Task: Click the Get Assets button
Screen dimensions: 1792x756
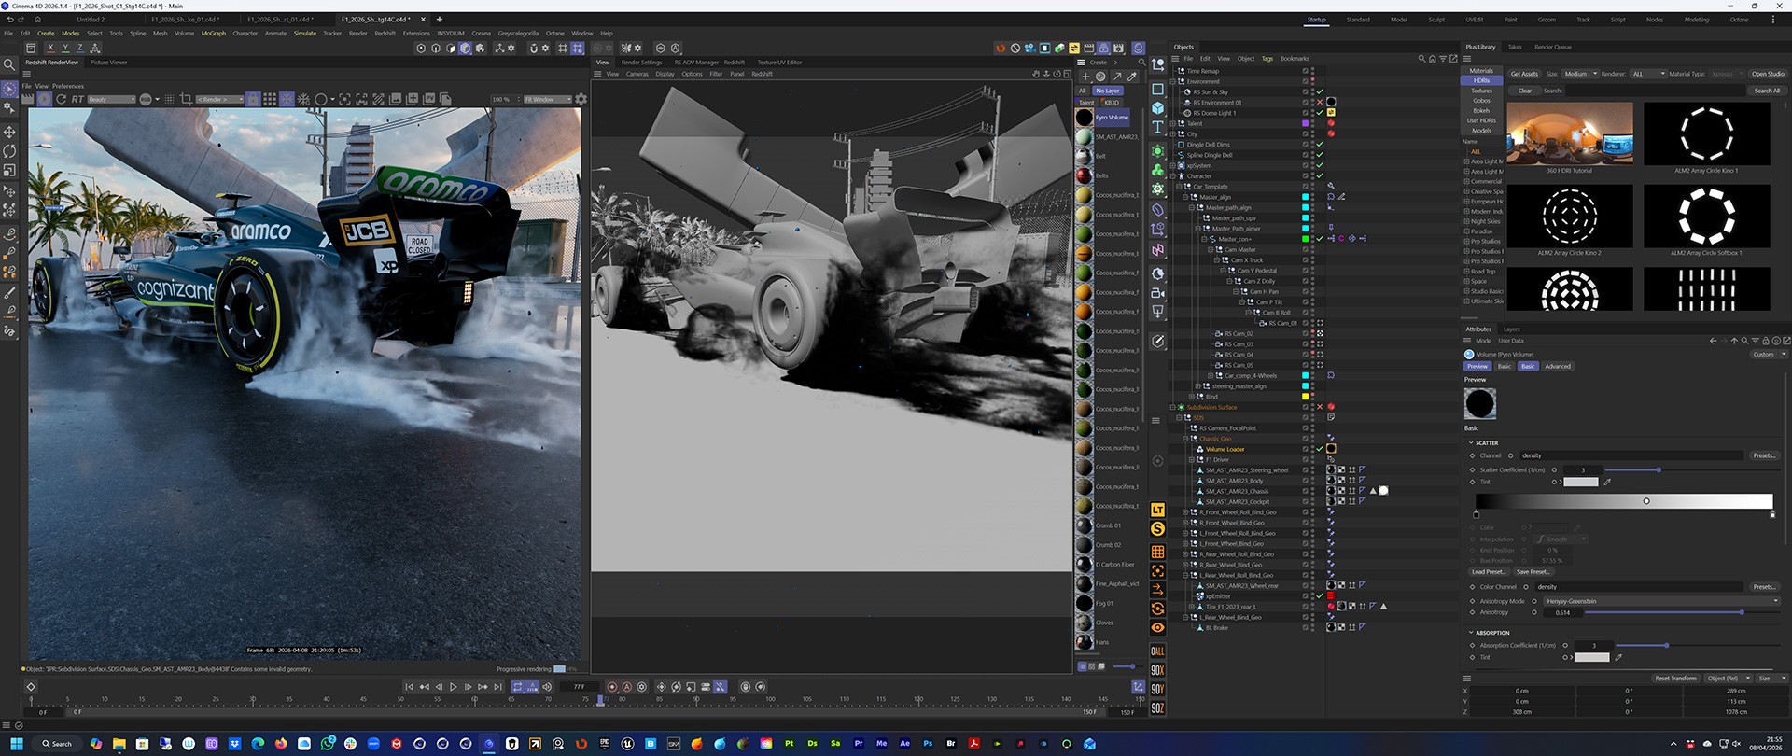Action: (1524, 74)
